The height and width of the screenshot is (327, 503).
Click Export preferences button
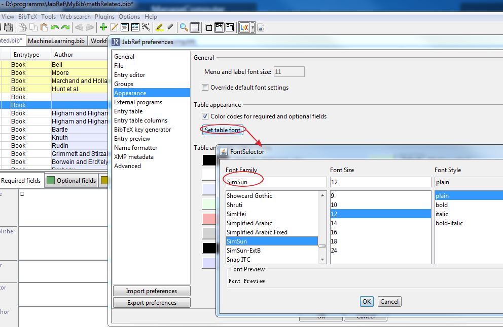click(x=152, y=303)
